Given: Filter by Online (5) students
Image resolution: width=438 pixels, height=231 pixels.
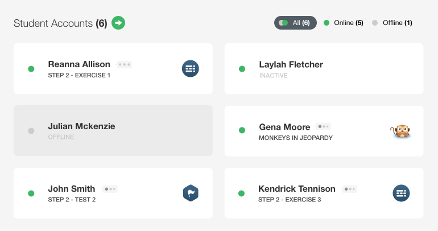Looking at the screenshot, I should point(344,23).
